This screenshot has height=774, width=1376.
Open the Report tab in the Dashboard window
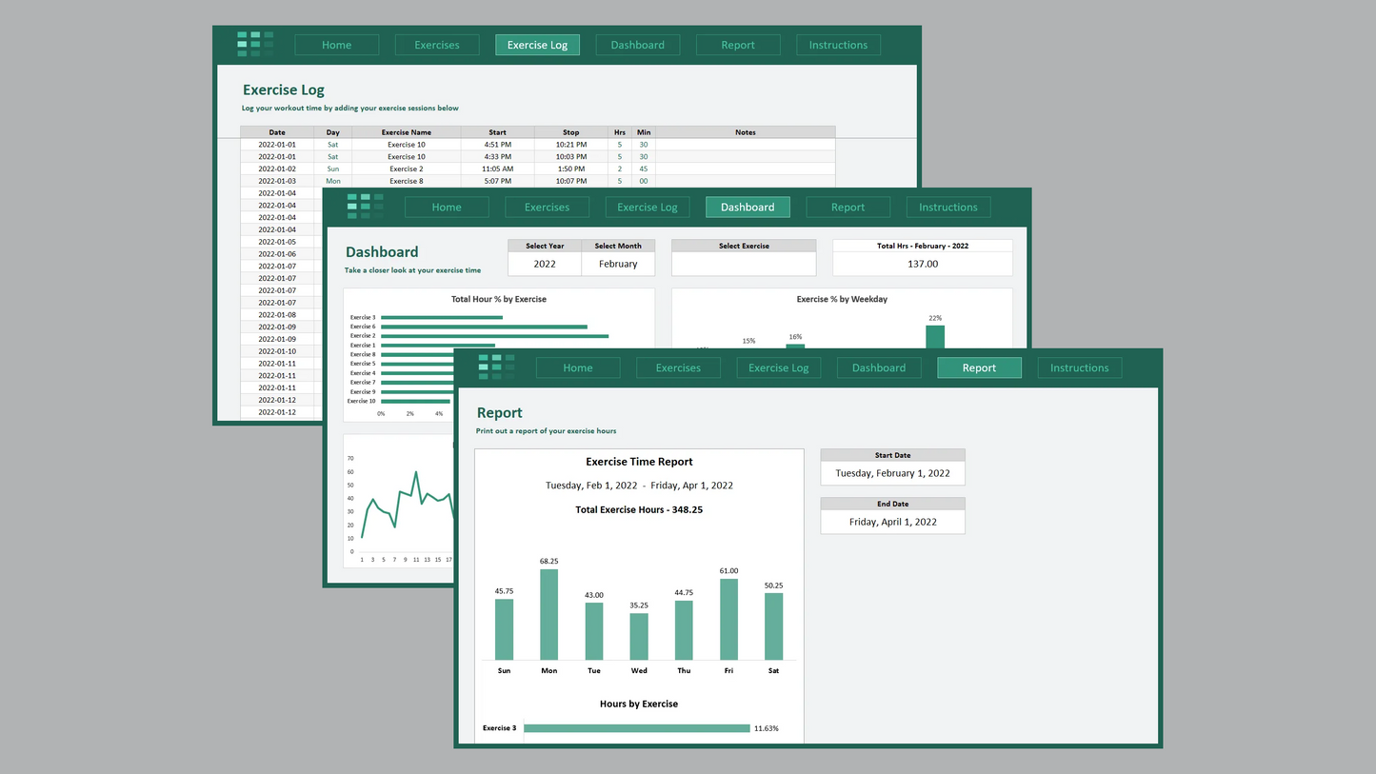(x=848, y=207)
